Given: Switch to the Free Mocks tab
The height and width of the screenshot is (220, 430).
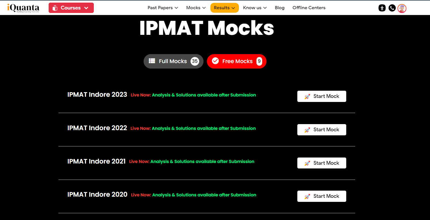Looking at the screenshot, I should point(237,61).
